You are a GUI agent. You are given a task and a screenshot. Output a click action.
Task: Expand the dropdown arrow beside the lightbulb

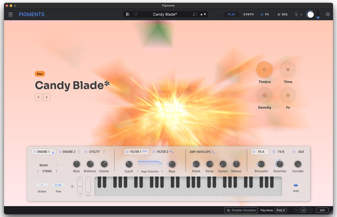(x=301, y=15)
